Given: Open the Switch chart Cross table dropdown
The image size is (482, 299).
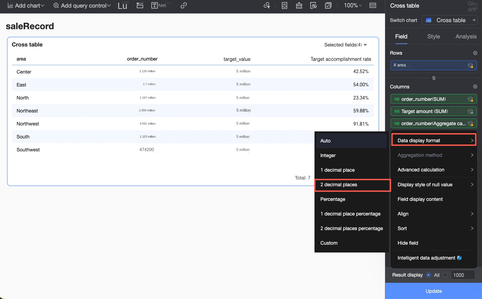Looking at the screenshot, I should coord(450,20).
